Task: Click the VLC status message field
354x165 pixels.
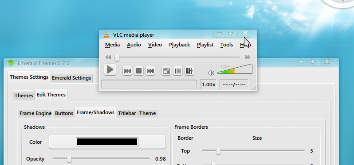Action: click(149, 84)
